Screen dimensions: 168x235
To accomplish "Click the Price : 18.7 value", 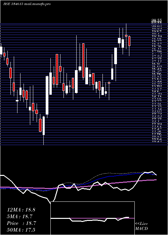I will [x=22, y=223].
